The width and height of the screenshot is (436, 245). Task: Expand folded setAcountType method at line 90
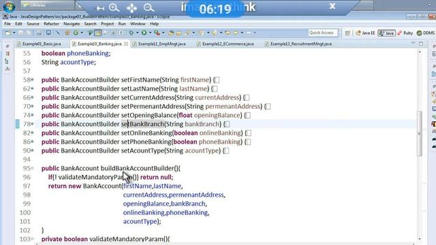[x=32, y=151]
